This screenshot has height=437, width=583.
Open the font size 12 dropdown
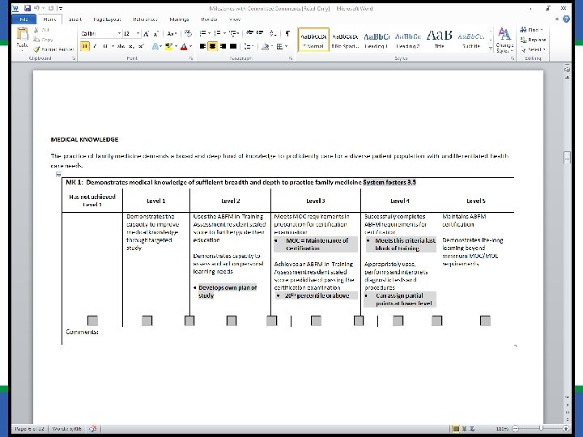tap(138, 33)
